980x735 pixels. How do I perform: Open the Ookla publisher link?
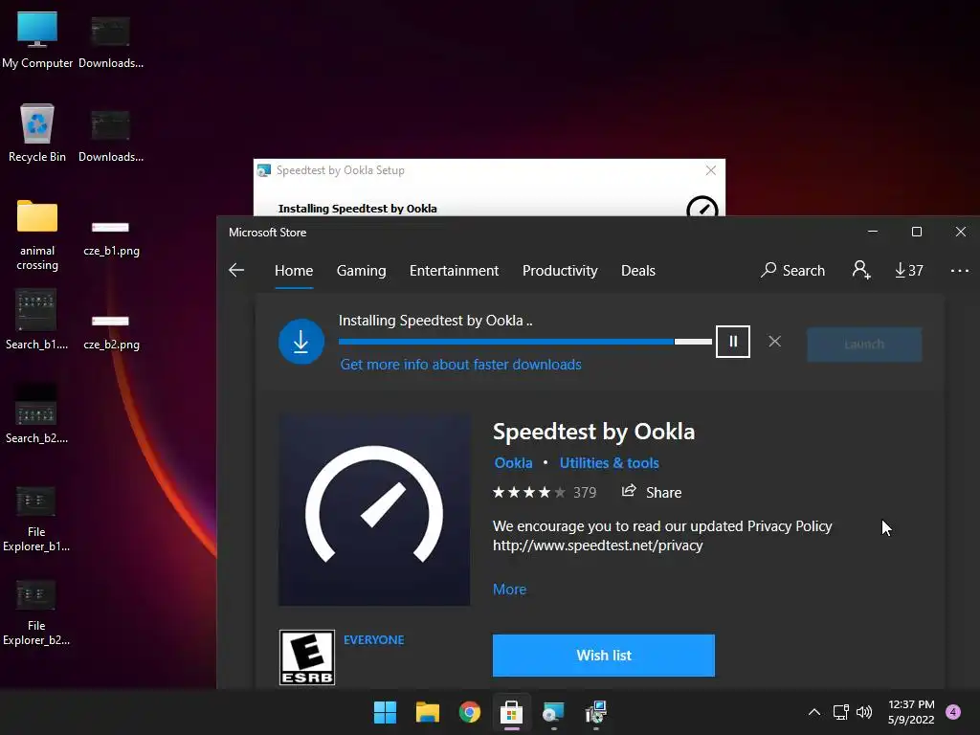(x=513, y=463)
